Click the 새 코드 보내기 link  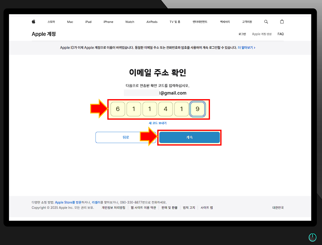point(158,123)
